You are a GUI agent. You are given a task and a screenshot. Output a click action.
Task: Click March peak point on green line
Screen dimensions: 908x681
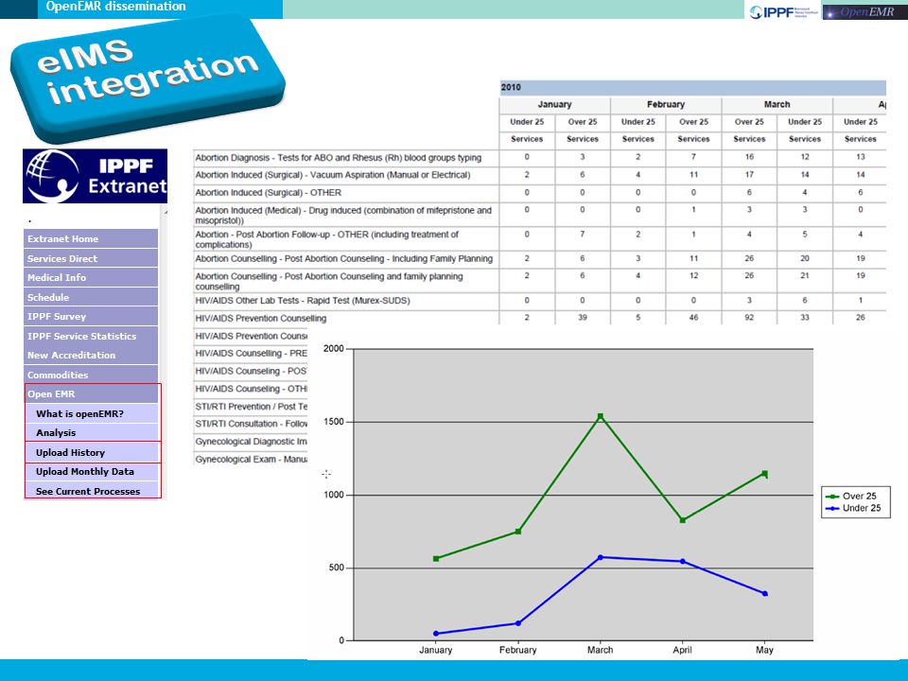(601, 416)
